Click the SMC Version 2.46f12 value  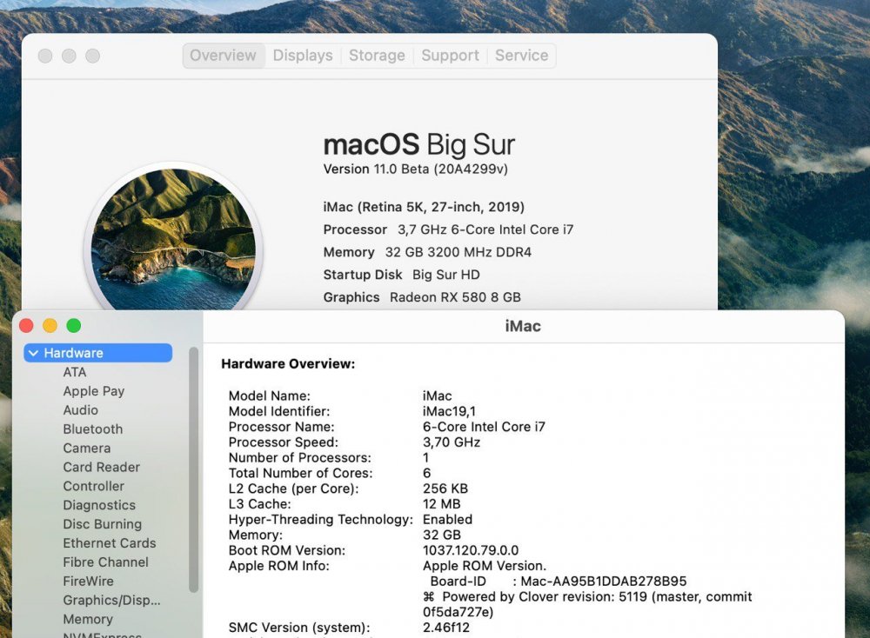coord(446,628)
